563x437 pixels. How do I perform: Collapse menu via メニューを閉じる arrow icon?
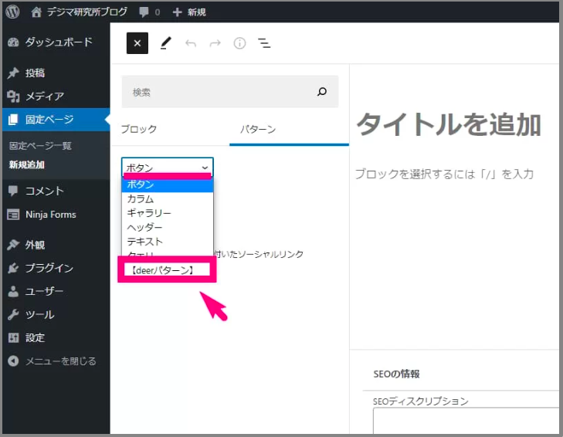click(x=13, y=361)
